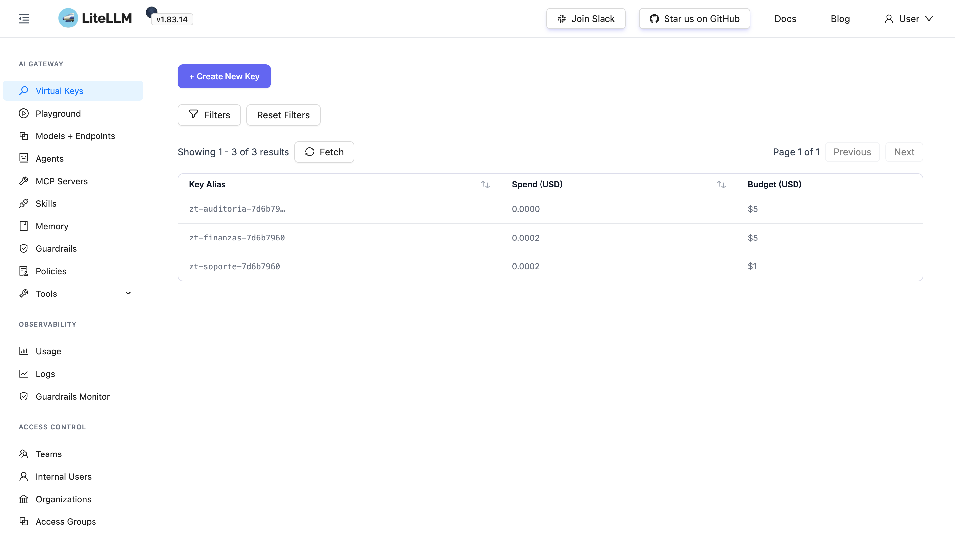Click the 0.0000 spend value
955x534 pixels.
click(526, 209)
